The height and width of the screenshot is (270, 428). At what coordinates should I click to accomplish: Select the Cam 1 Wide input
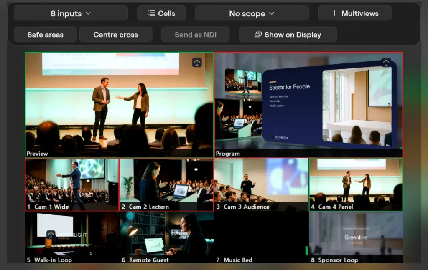(72, 185)
